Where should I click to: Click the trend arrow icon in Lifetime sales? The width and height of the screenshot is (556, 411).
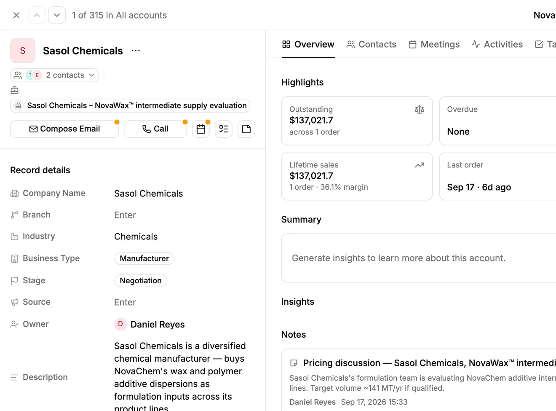point(420,165)
